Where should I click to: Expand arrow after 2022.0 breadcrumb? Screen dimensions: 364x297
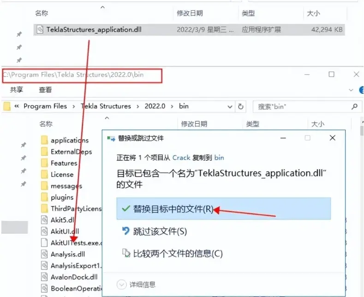(172, 107)
